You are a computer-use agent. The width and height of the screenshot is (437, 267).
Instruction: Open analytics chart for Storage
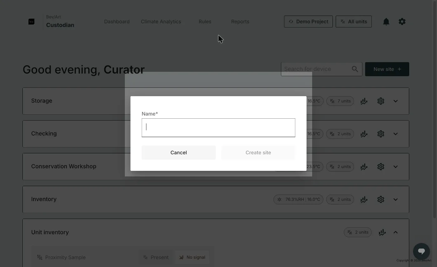364,101
